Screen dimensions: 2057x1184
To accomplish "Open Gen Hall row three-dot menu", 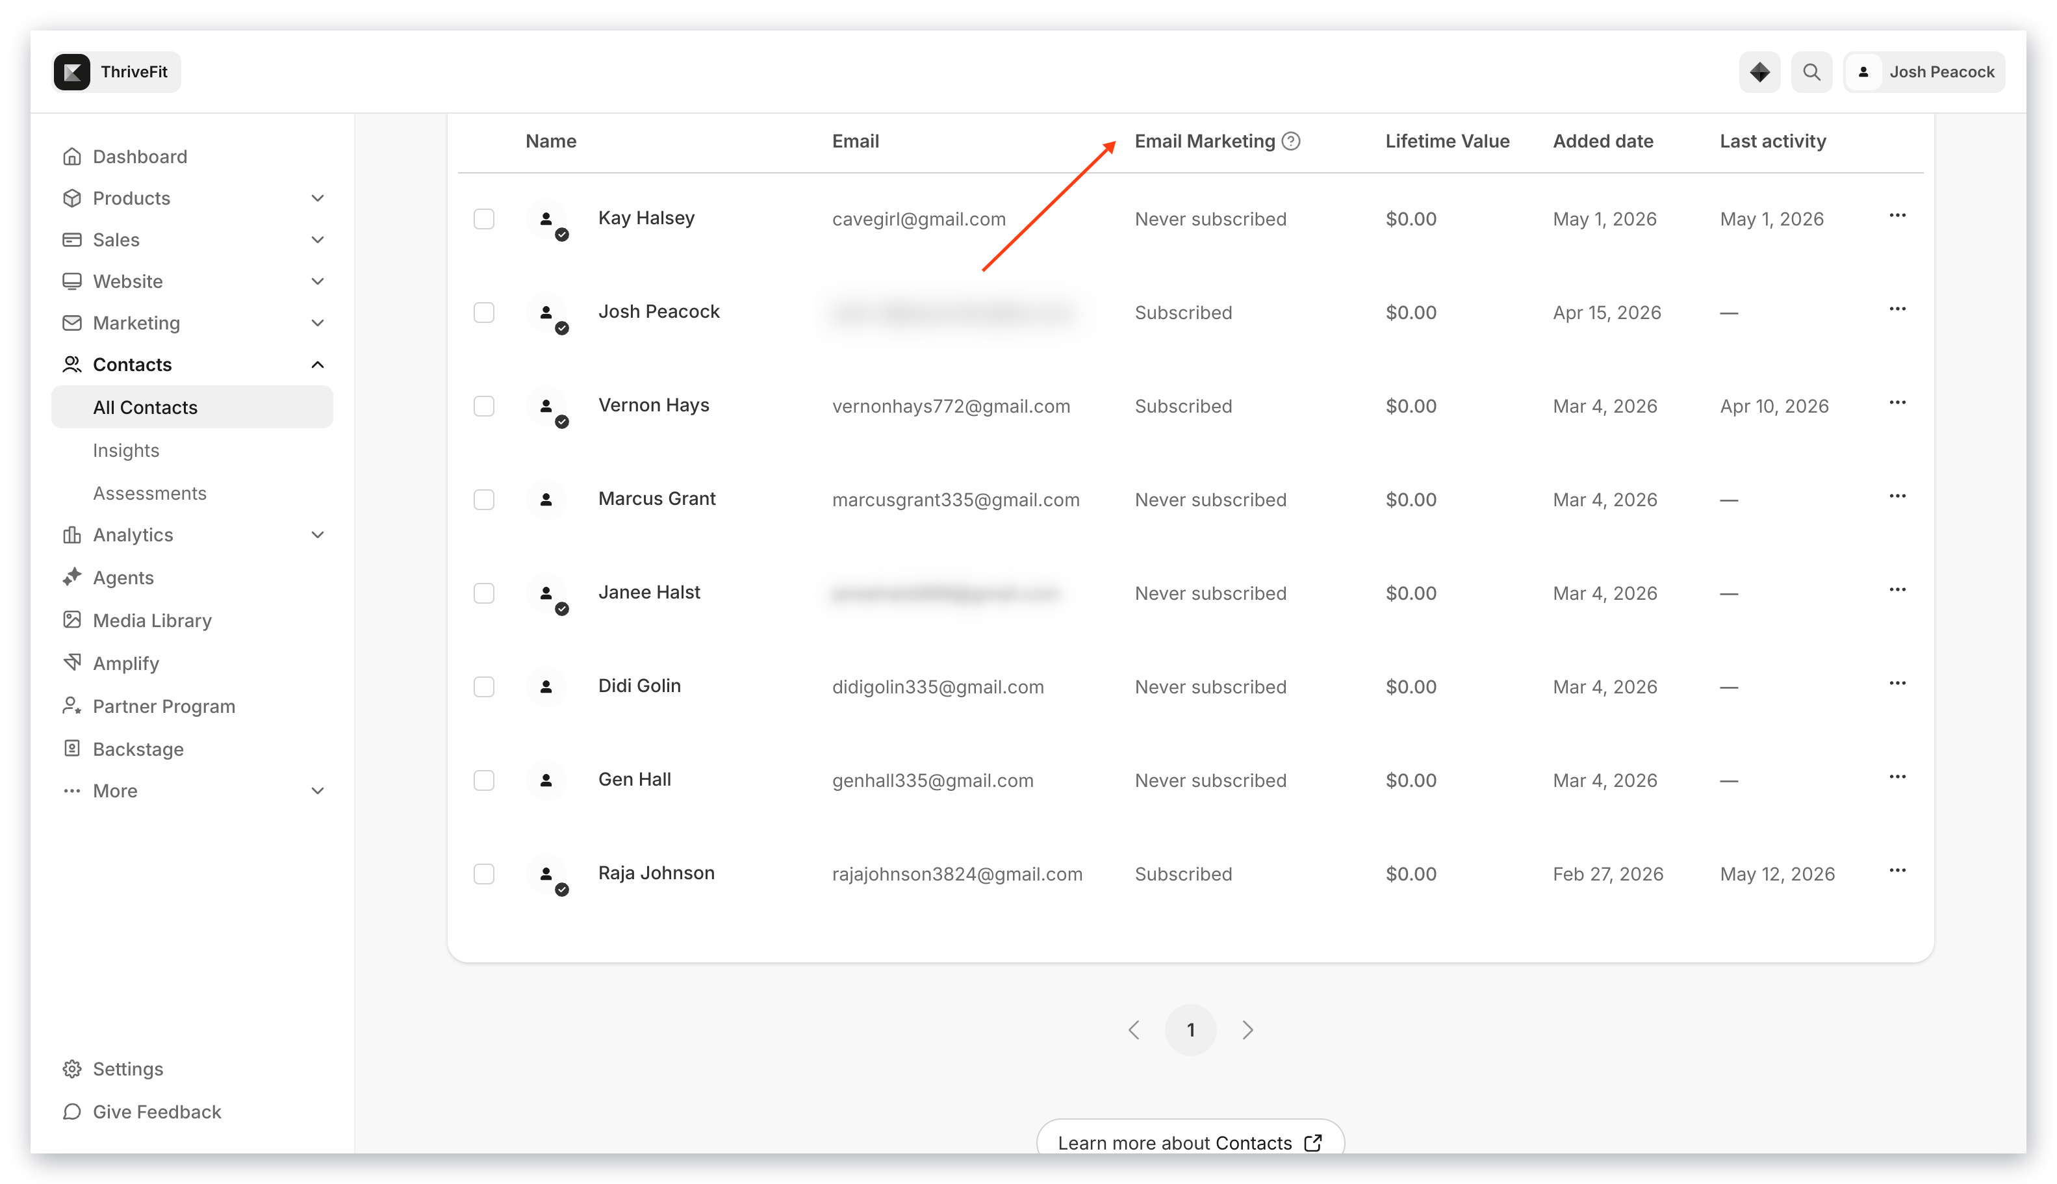I will [x=1897, y=777].
